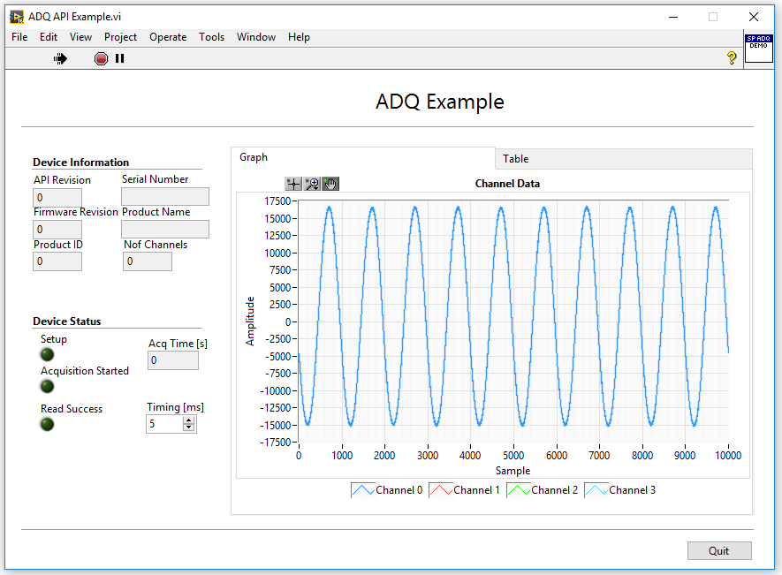Open the Channel 2 plot legend options
Viewport: 782px width, 575px height.
518,490
